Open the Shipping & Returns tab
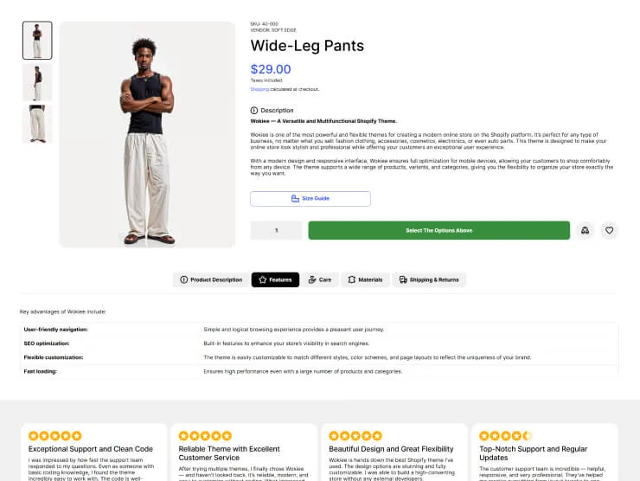The image size is (640, 481). 429,280
